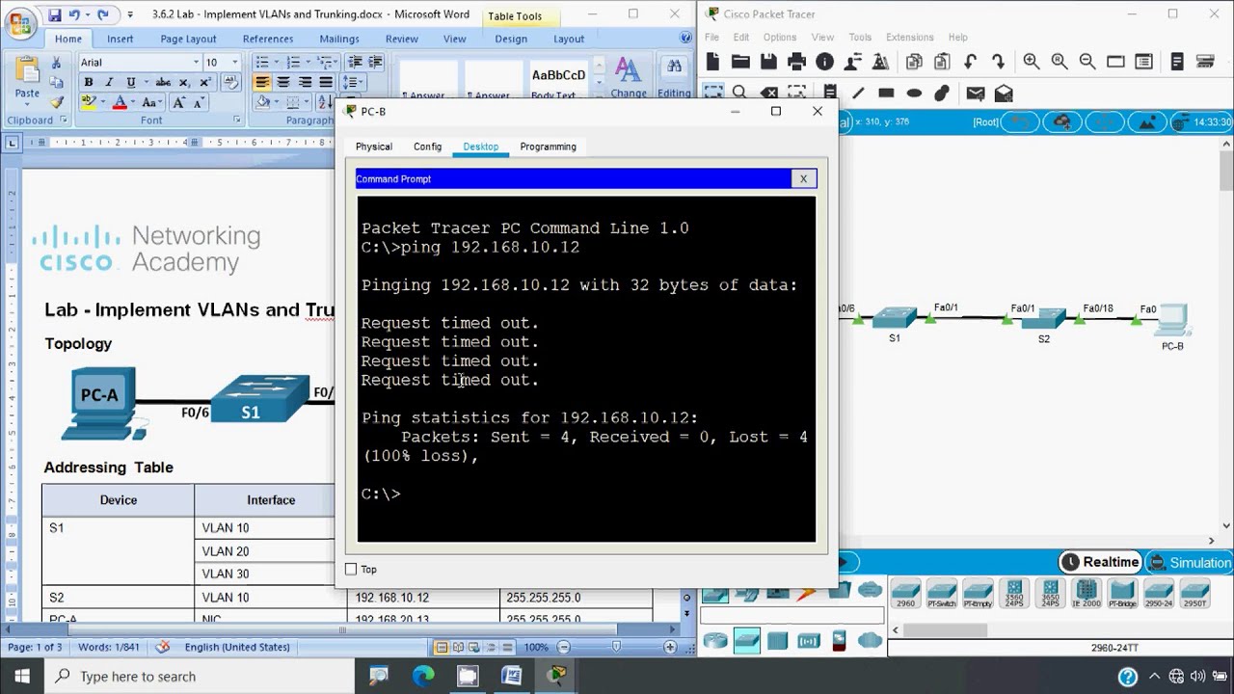Click the Add Simple PDU envelope icon
The width and height of the screenshot is (1234, 694).
click(x=976, y=93)
